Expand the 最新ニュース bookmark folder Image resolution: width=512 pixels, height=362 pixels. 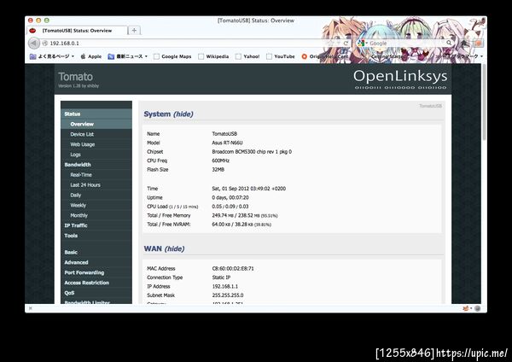[128, 56]
